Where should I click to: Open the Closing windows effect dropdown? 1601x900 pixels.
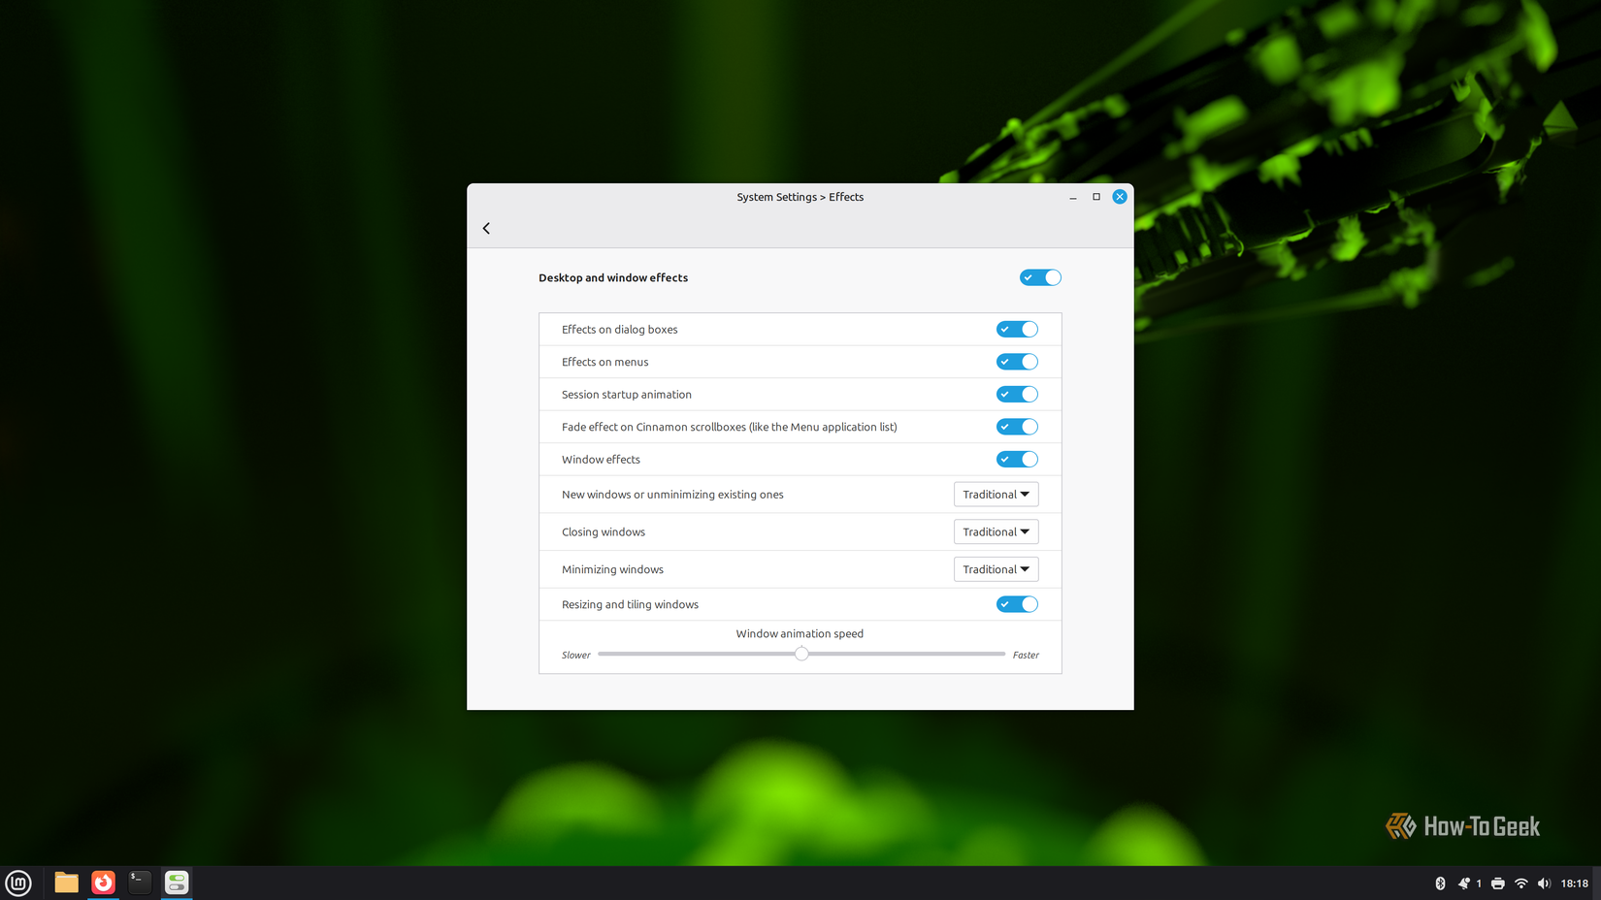996,531
